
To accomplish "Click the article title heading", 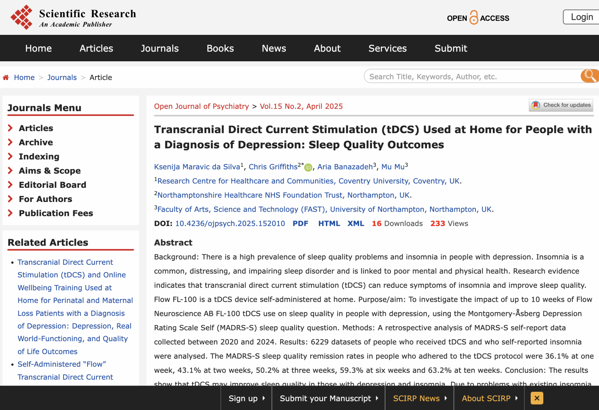I will pyautogui.click(x=373, y=137).
